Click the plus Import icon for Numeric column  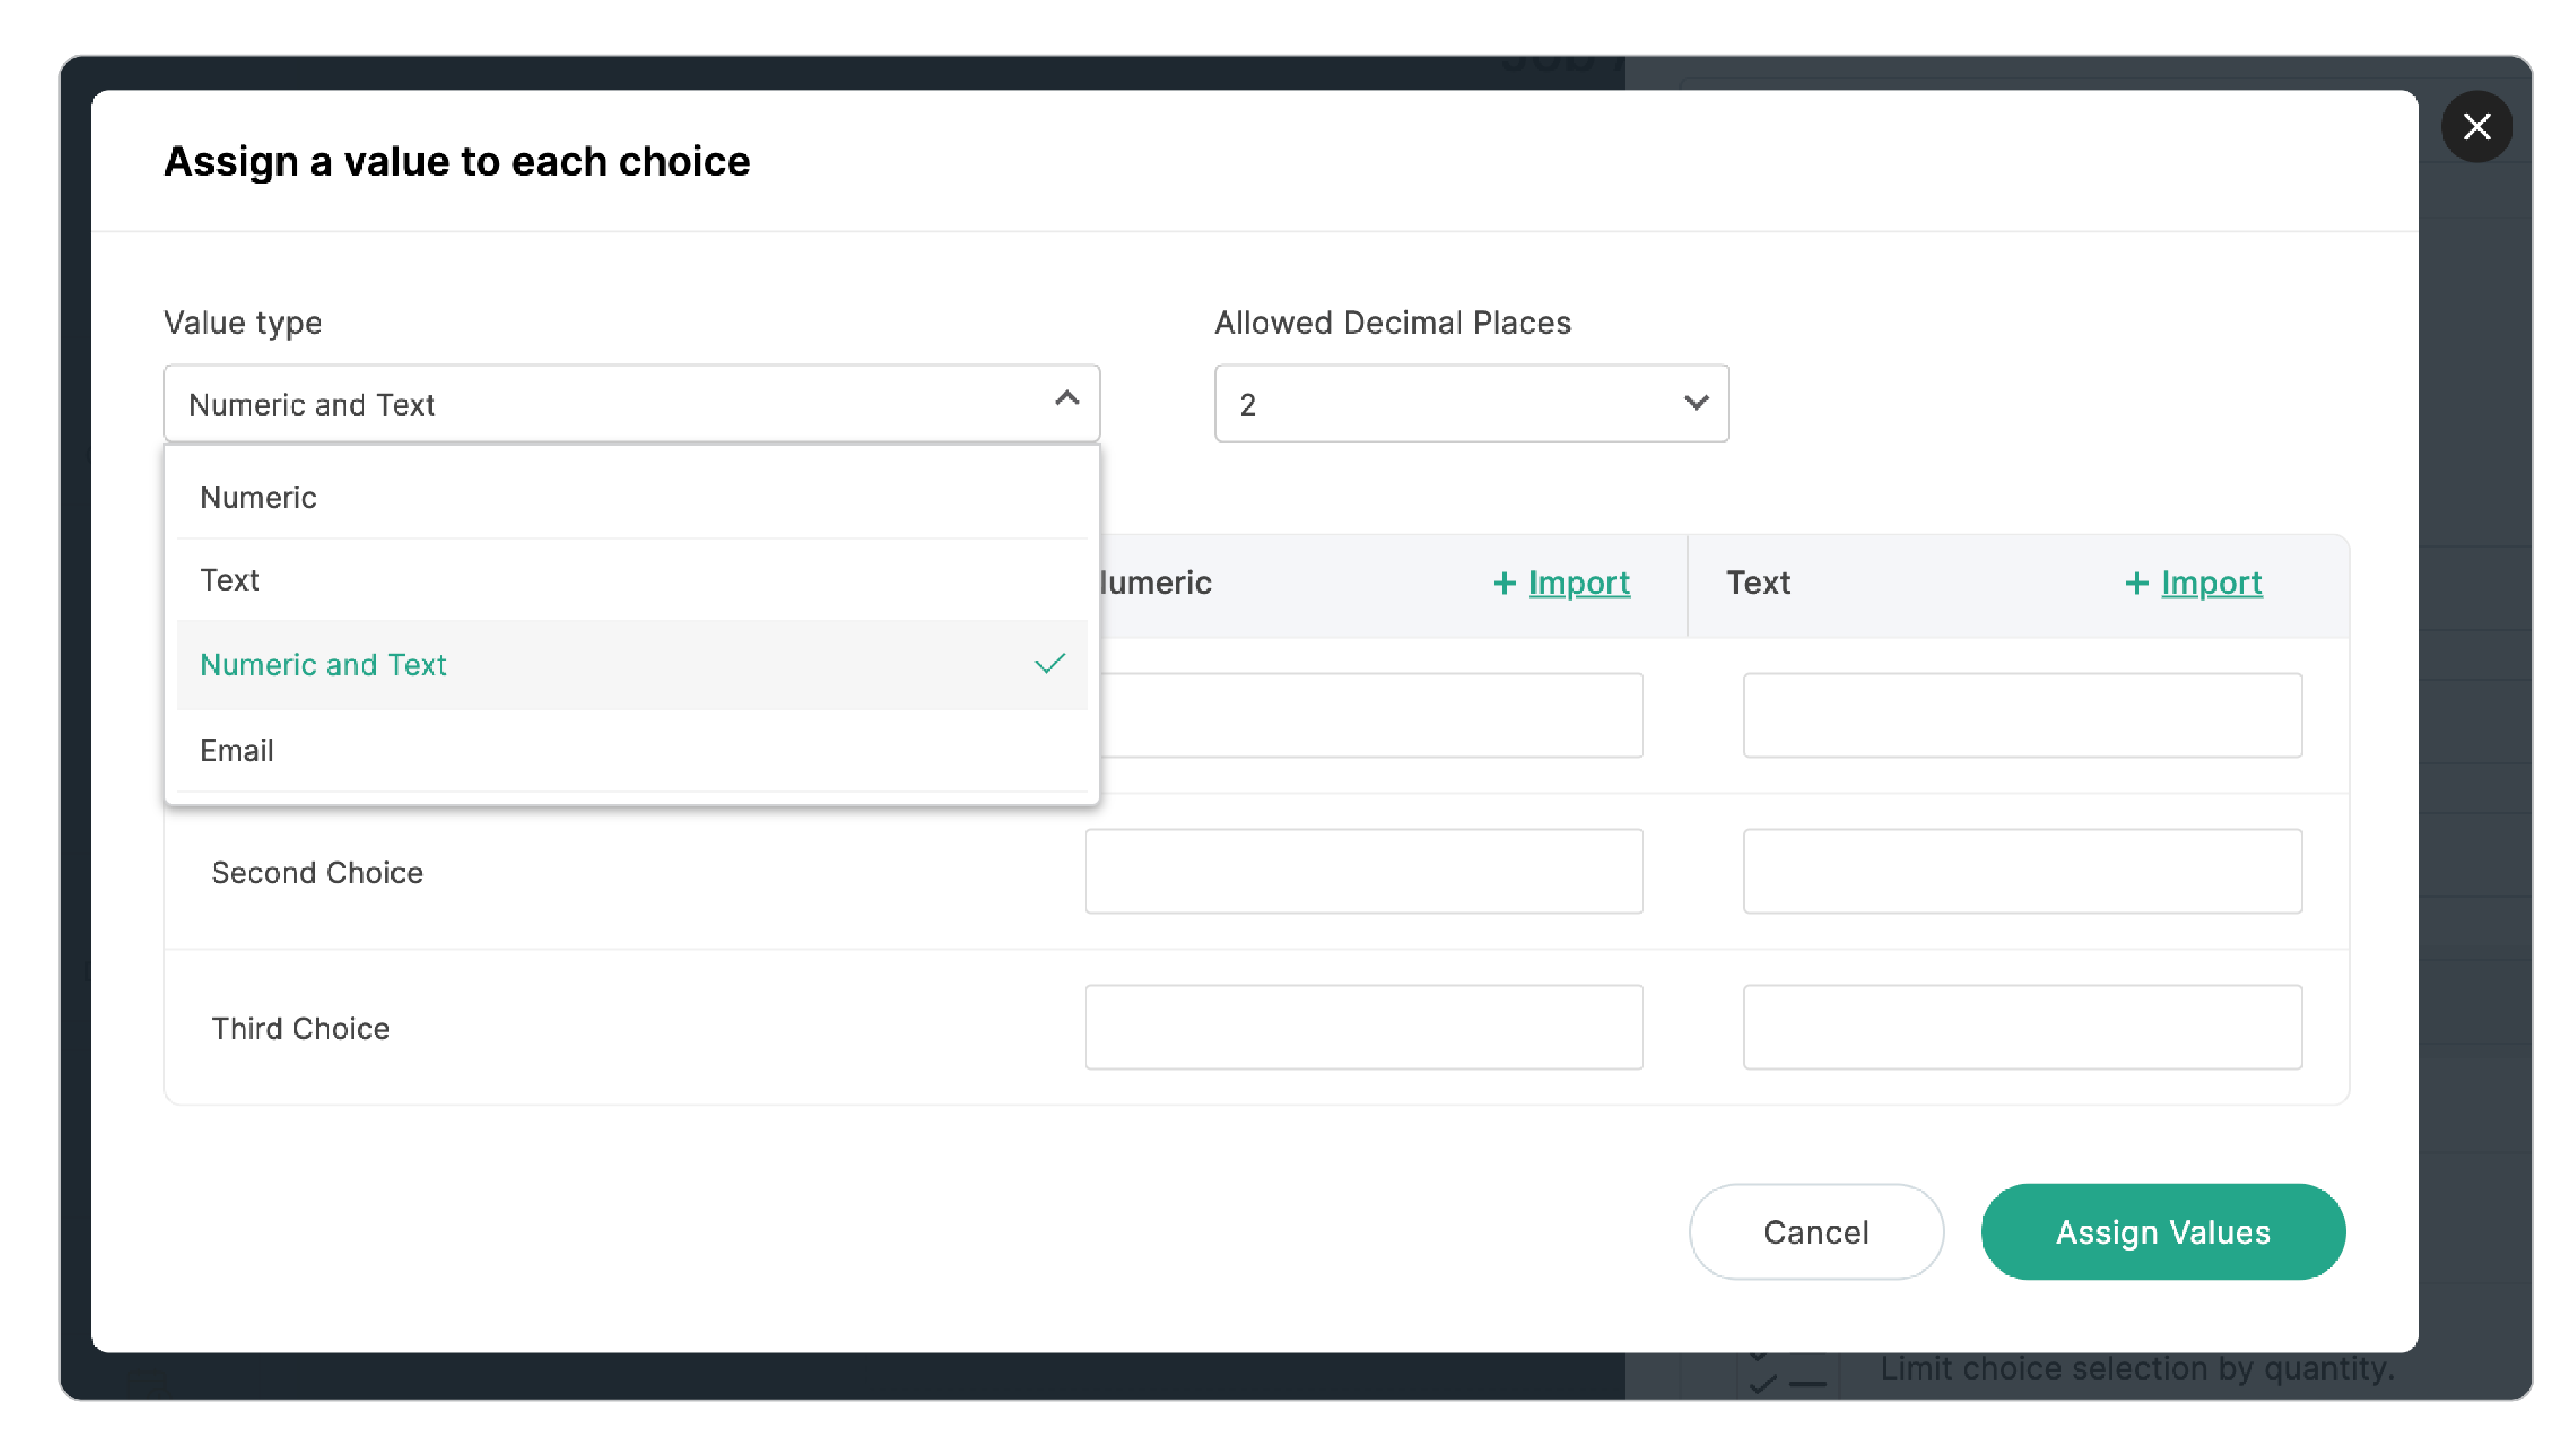(1505, 583)
